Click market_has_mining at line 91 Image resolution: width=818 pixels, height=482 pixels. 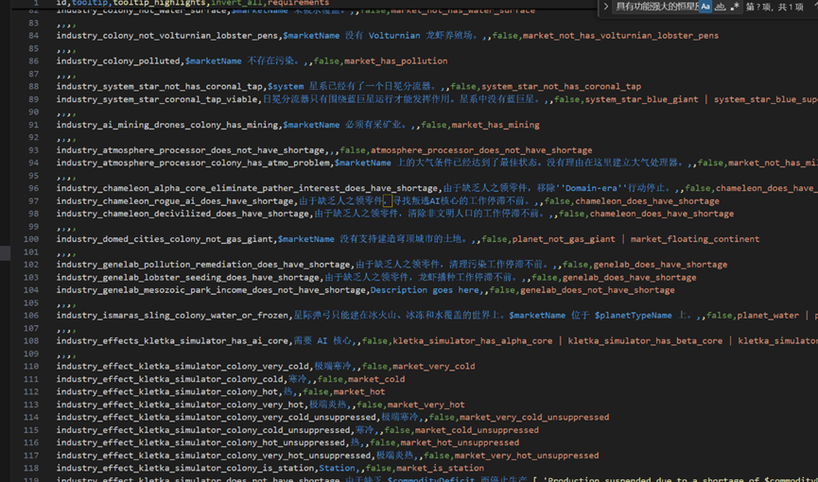point(496,125)
